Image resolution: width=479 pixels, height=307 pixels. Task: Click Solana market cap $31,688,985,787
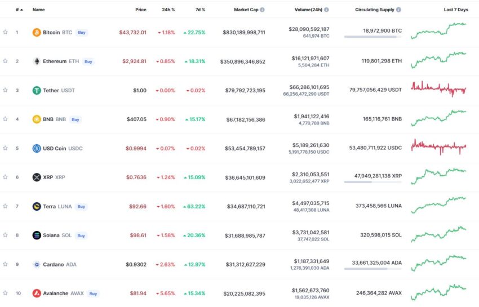click(245, 235)
